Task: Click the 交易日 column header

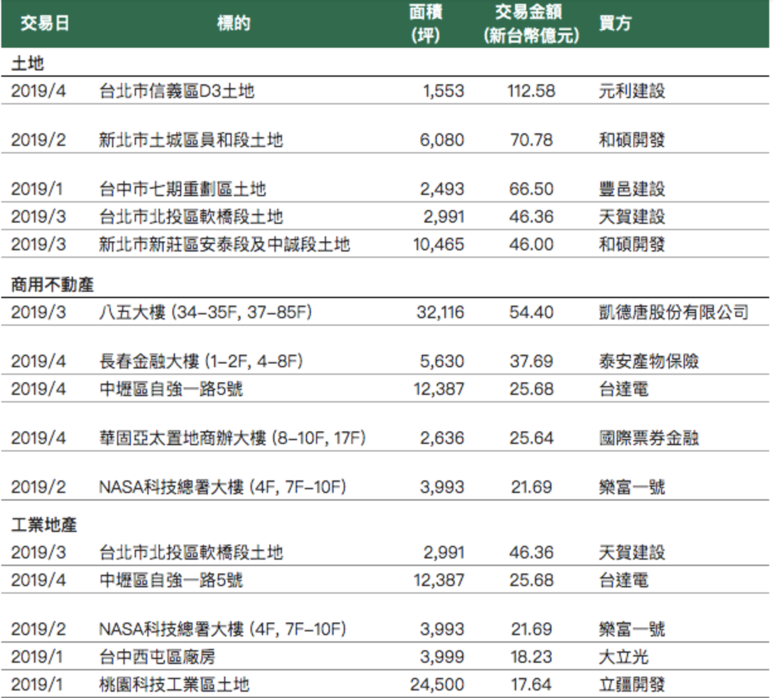Action: [x=44, y=24]
